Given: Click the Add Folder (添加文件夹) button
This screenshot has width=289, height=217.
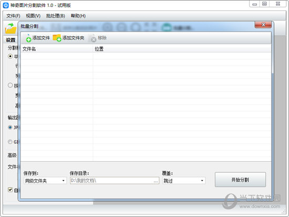Looking at the screenshot, I should [68, 38].
